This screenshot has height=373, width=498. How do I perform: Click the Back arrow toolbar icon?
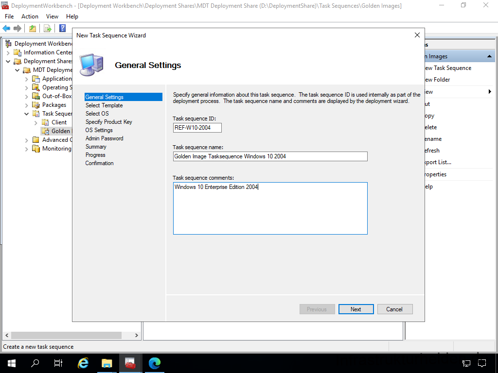tap(6, 29)
